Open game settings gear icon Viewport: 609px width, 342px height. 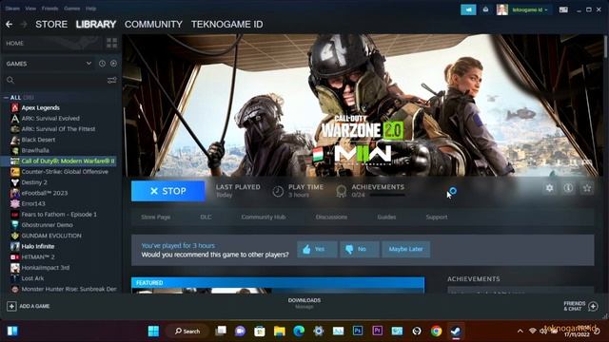[549, 188]
